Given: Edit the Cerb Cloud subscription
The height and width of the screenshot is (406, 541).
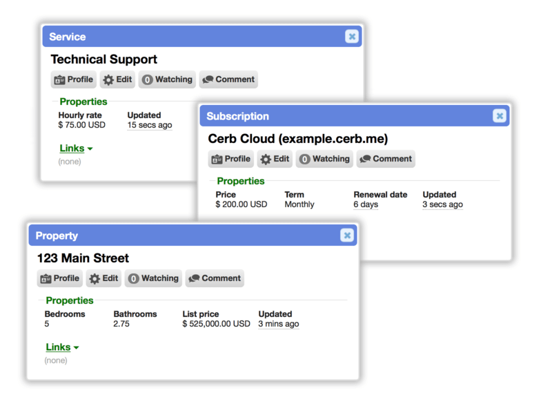Looking at the screenshot, I should (275, 159).
